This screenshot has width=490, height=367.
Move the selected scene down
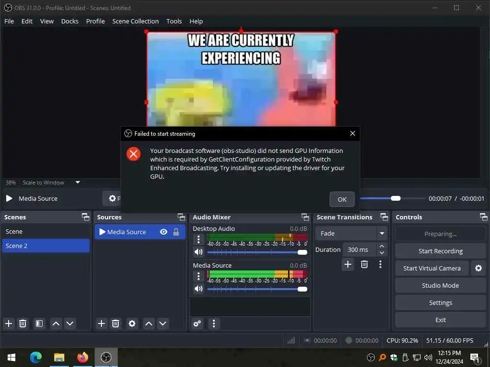70,324
